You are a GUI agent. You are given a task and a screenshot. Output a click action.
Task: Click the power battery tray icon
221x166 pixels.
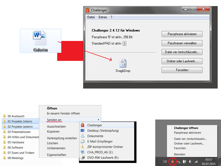coord(184,162)
